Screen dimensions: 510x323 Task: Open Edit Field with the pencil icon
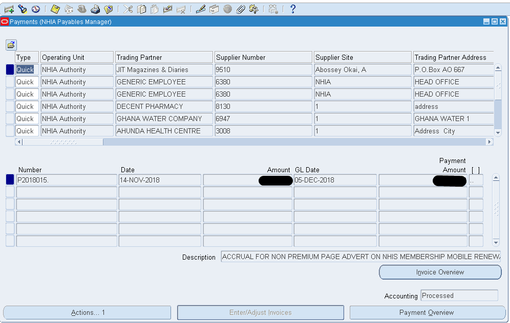(x=201, y=9)
